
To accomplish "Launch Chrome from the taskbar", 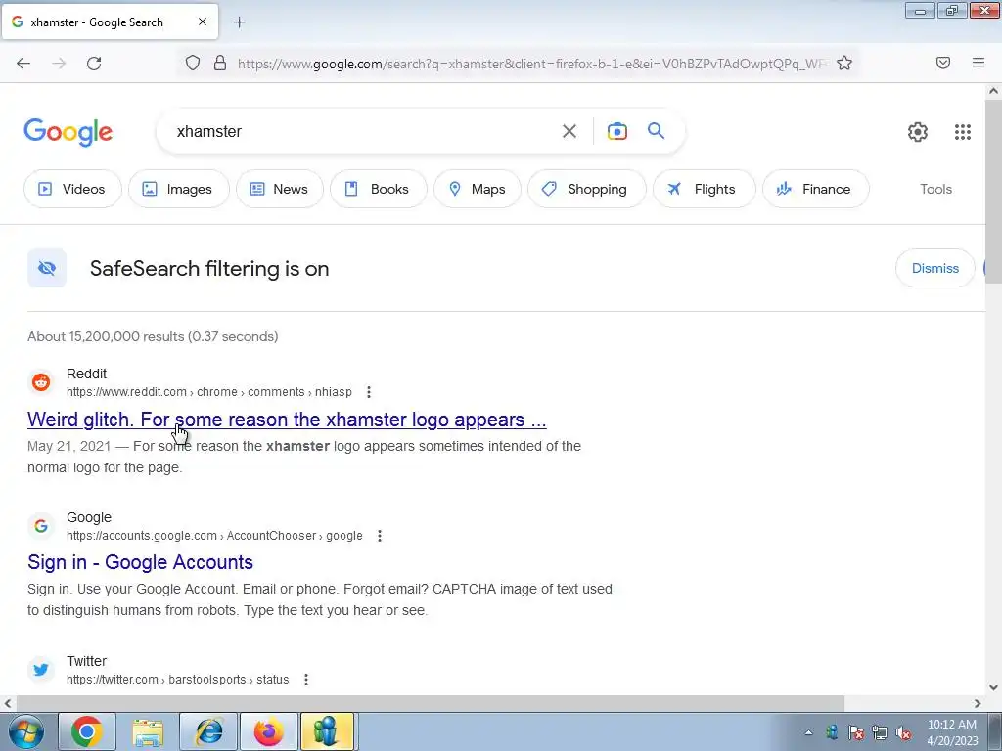I will click(87, 731).
